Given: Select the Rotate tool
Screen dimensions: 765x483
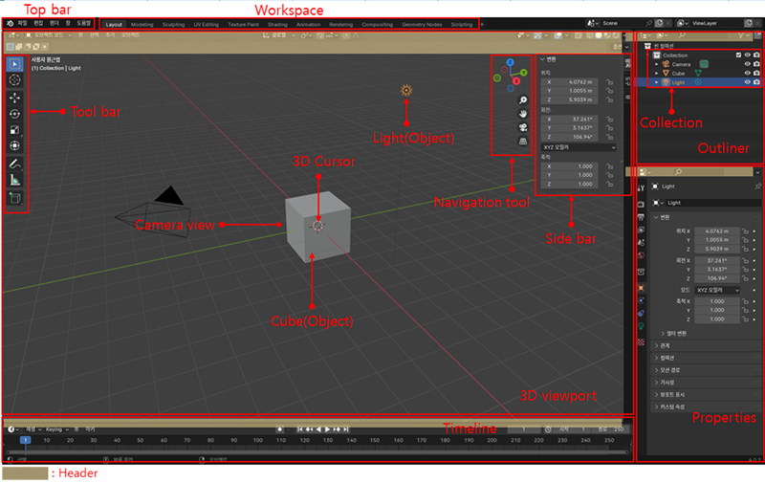Looking at the screenshot, I should [x=15, y=113].
